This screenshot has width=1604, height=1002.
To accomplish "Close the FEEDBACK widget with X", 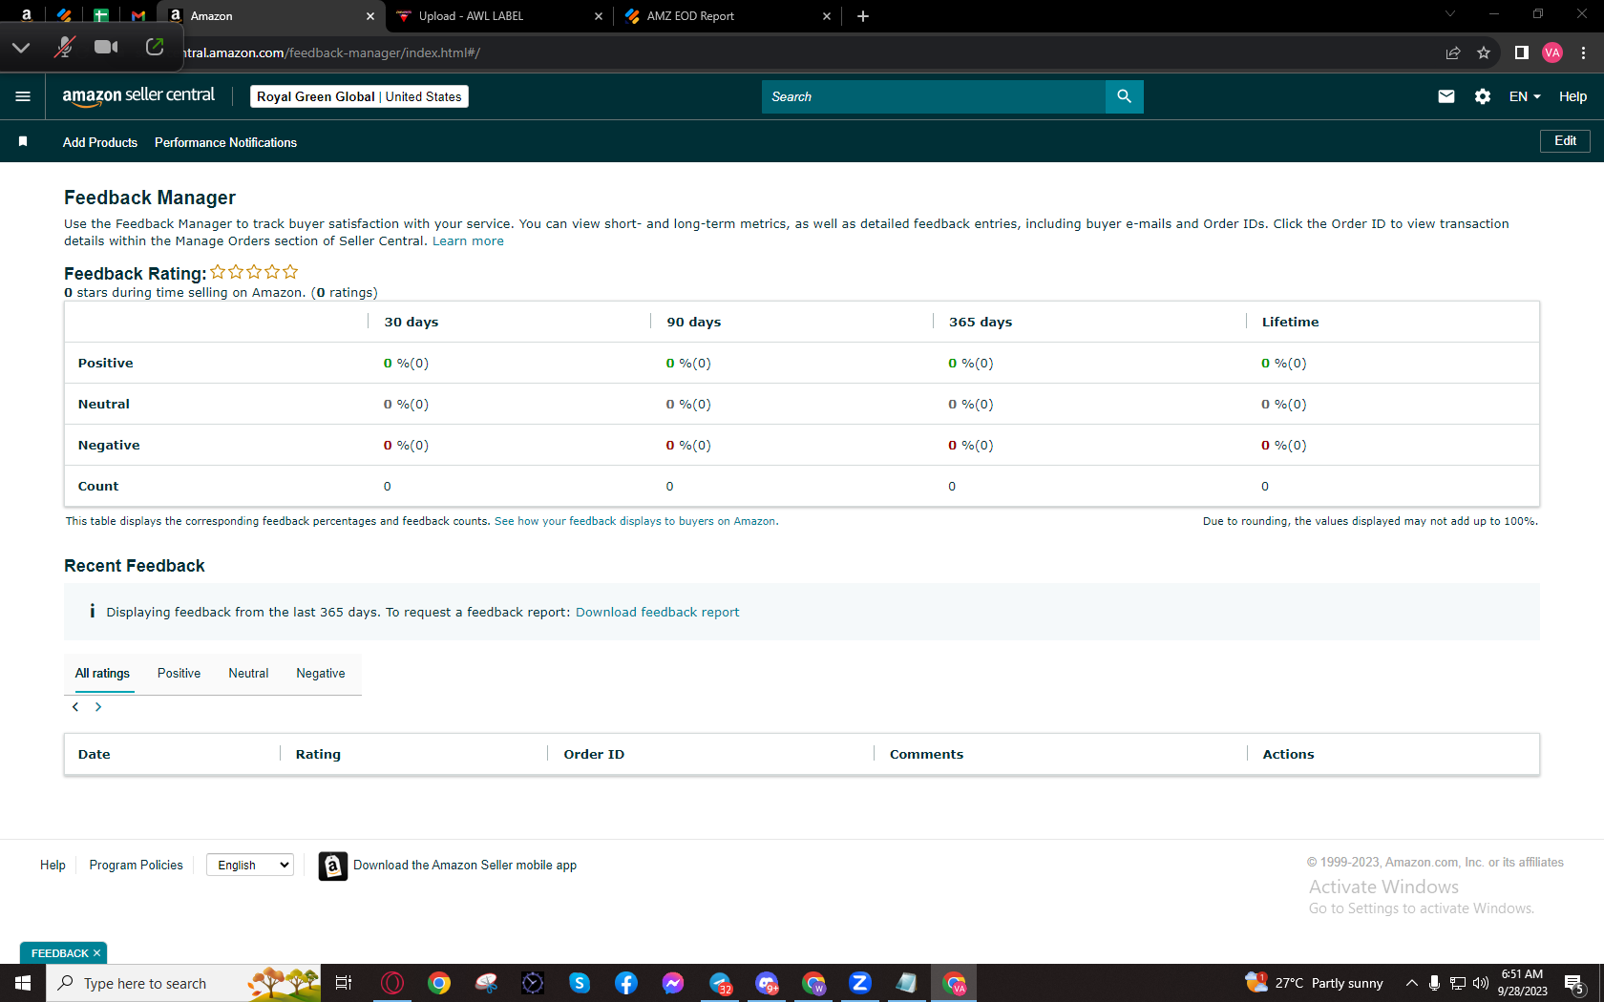I will coord(96,953).
